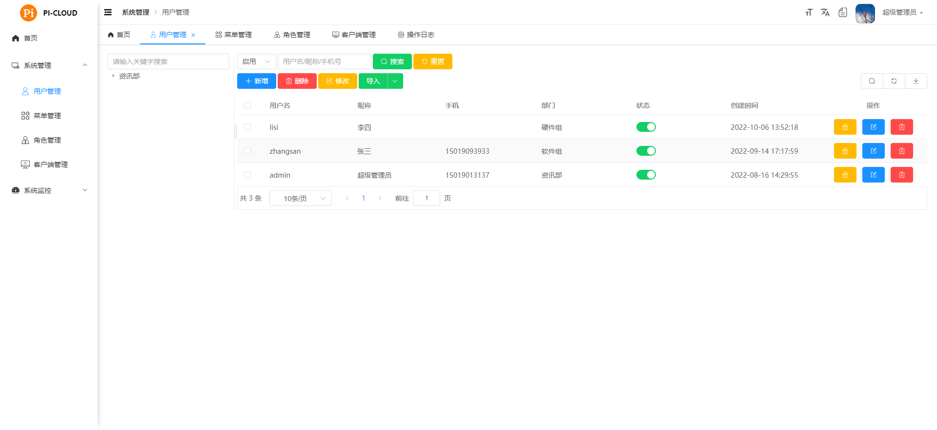Click blue edit icon for admin
Image resolution: width=937 pixels, height=430 pixels.
[x=874, y=175]
